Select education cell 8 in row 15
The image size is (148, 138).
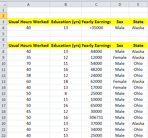66,93
